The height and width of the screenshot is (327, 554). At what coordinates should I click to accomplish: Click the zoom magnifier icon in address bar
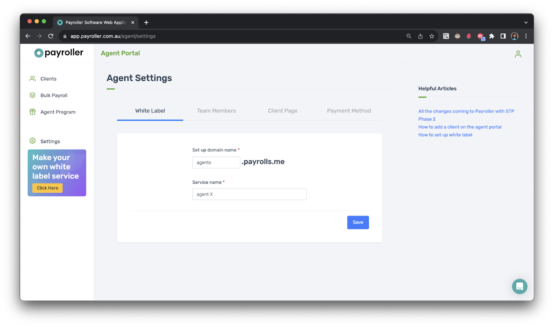pos(409,36)
